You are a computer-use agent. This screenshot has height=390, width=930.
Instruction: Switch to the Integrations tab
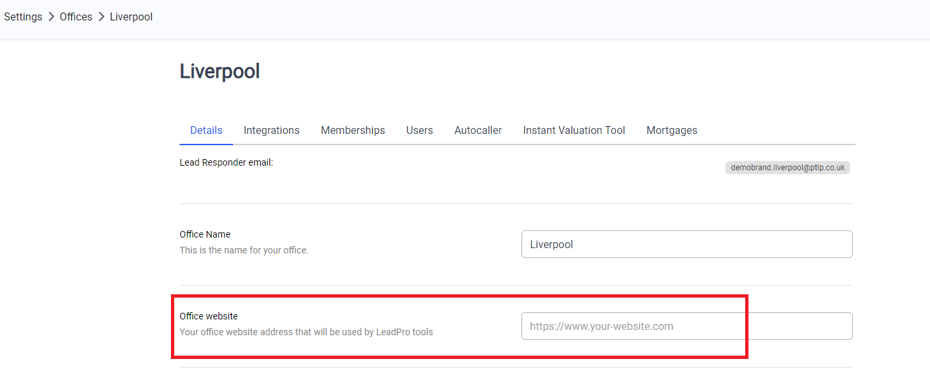[x=271, y=131]
